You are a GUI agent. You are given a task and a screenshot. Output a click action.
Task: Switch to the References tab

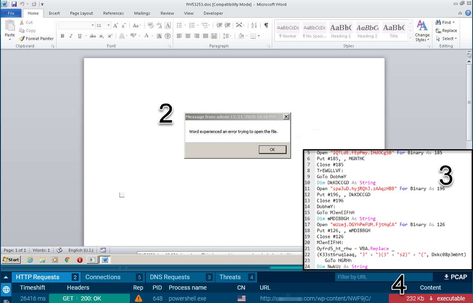(114, 13)
